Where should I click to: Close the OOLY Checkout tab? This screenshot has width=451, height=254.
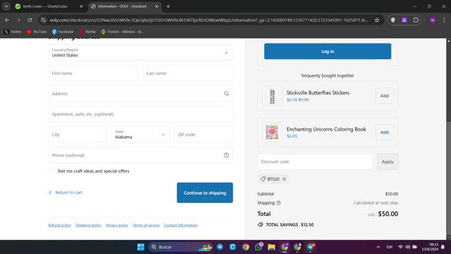click(156, 6)
